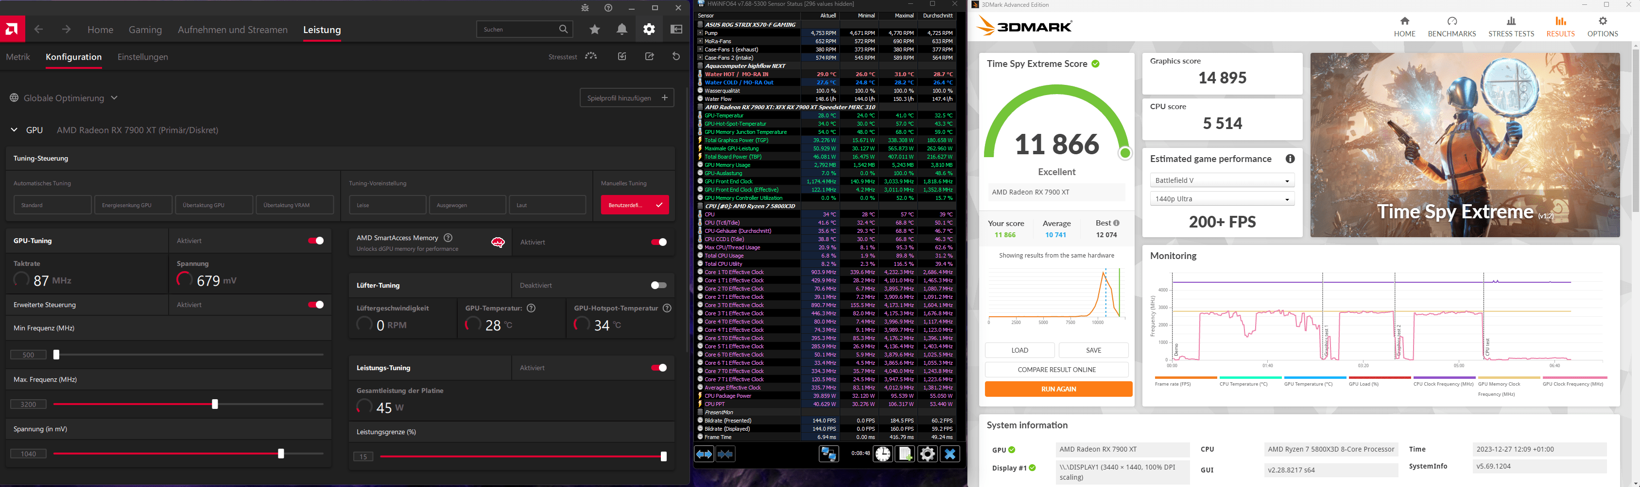
Task: Click the Max. Frequenz value field 3200
Action: 29,405
